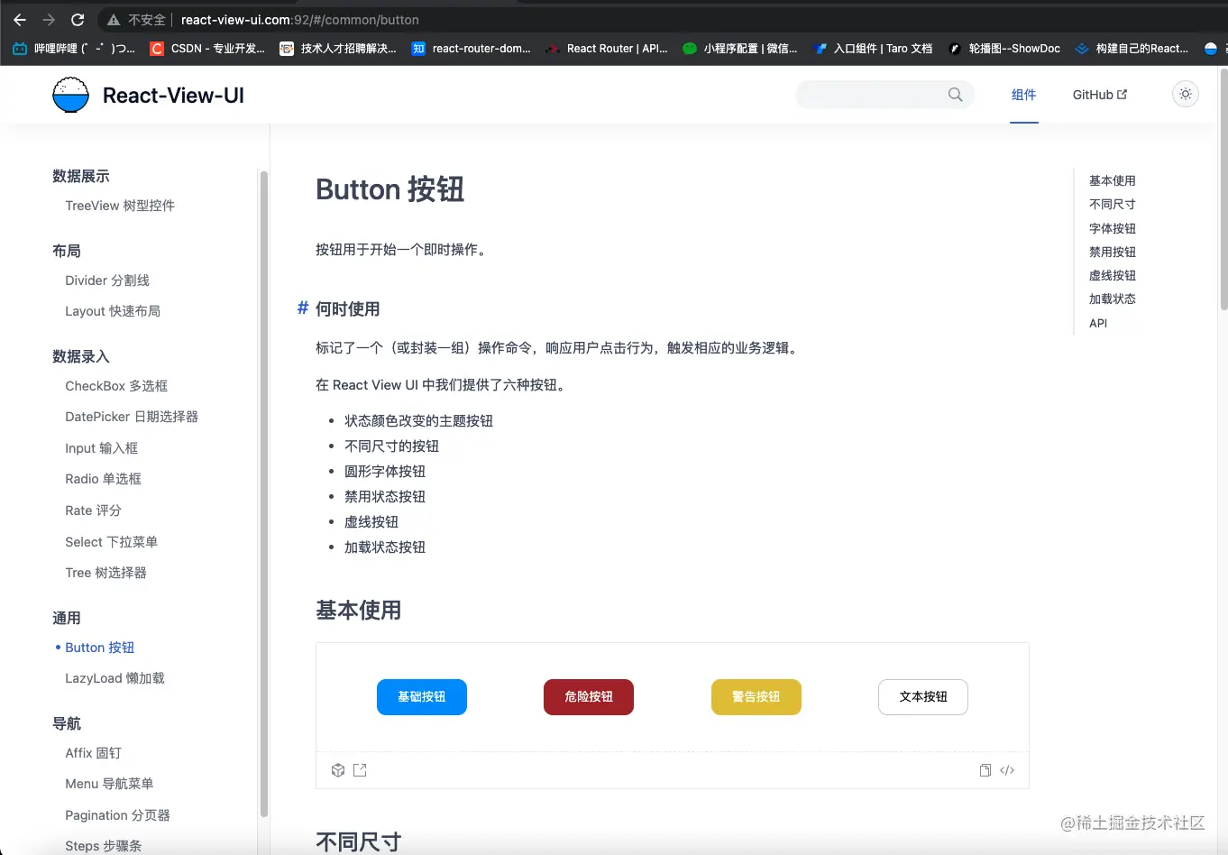
Task: Click the React-View-UI logo icon
Action: click(x=70, y=95)
